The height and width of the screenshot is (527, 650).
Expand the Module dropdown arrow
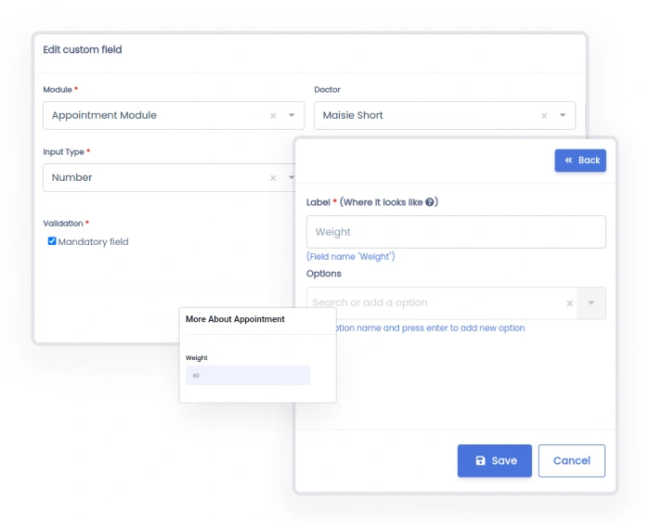tap(292, 116)
